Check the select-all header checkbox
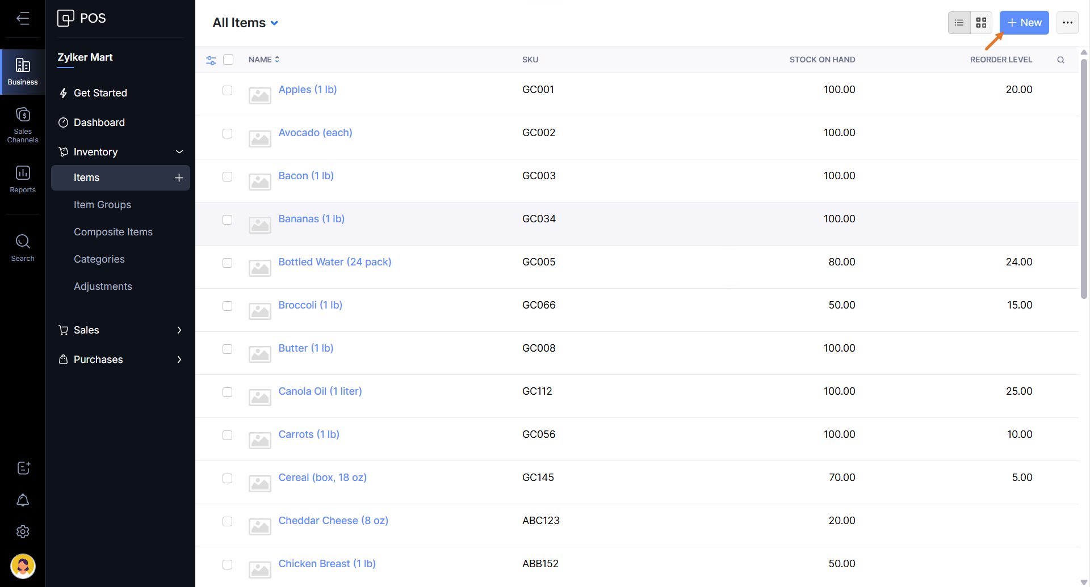This screenshot has width=1090, height=587. [x=228, y=60]
